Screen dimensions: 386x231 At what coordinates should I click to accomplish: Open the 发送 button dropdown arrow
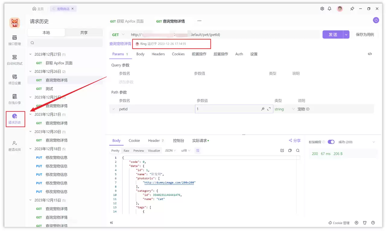[346, 35]
